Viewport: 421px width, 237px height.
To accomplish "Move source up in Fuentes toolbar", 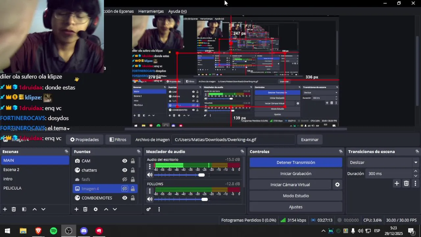I will pos(106,209).
